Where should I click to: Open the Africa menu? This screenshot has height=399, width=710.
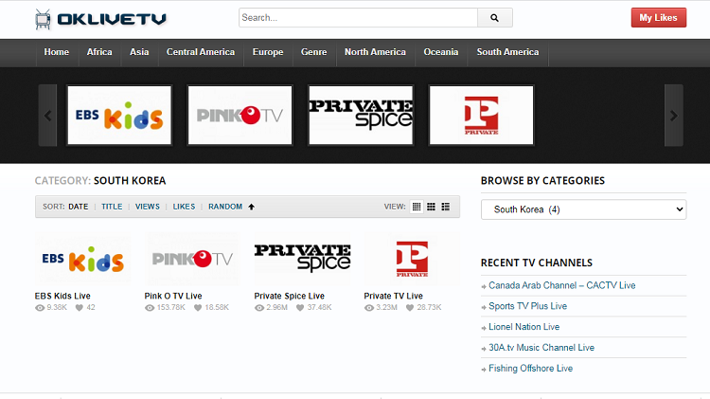(x=99, y=52)
